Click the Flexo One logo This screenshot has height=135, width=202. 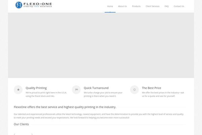(33, 5)
